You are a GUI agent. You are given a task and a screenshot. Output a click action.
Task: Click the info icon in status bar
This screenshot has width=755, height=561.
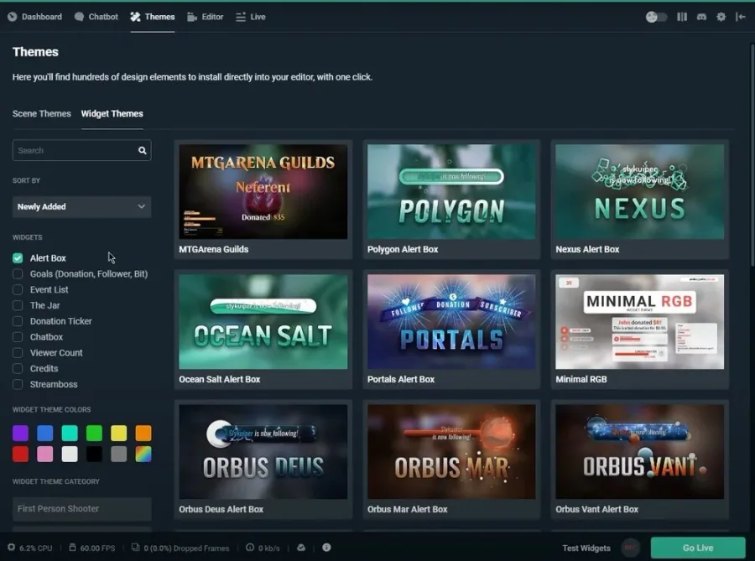coord(326,547)
